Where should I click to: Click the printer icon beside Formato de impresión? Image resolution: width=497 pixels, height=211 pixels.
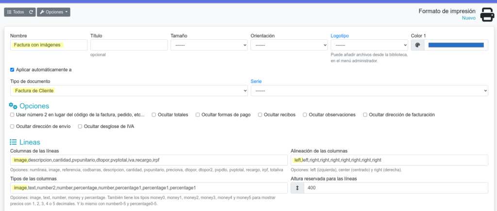[x=487, y=15]
